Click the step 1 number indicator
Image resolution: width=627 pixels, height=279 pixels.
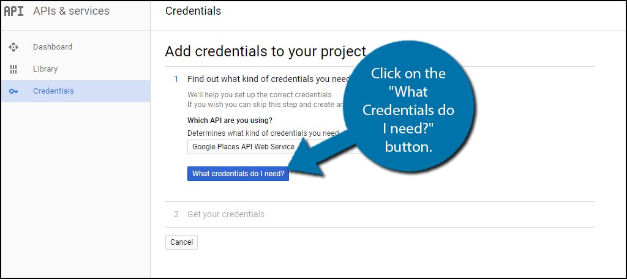(x=176, y=79)
